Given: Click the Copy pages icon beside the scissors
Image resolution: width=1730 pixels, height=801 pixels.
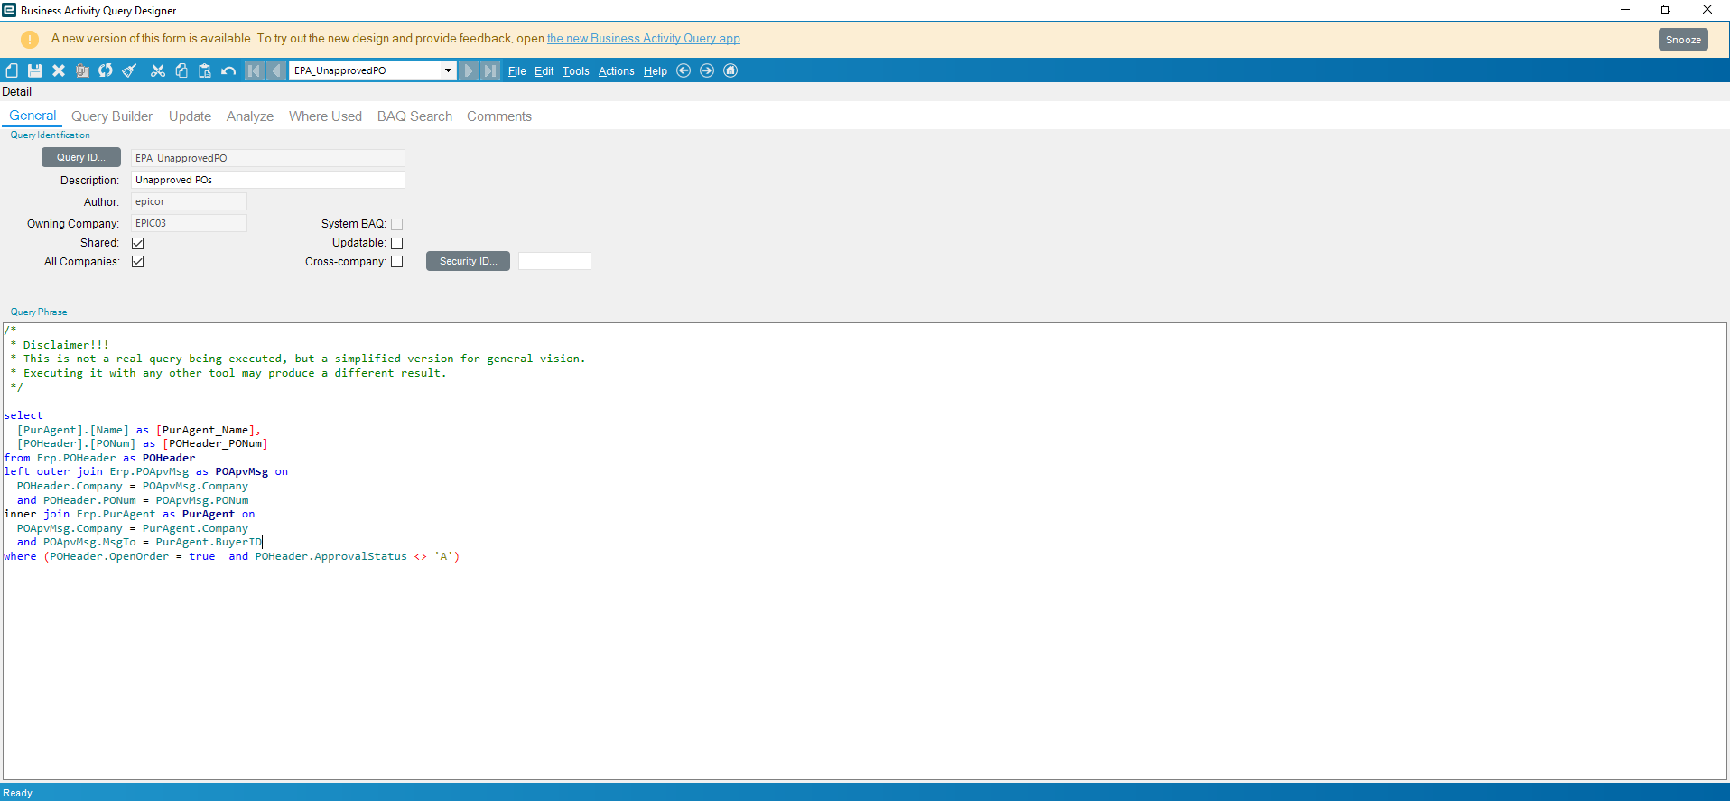Looking at the screenshot, I should [181, 70].
